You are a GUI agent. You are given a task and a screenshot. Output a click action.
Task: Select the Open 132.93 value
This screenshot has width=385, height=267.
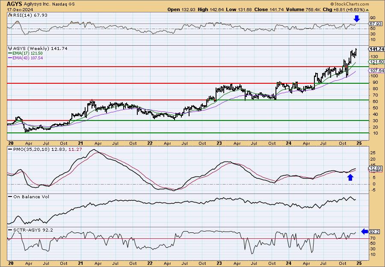pyautogui.click(x=181, y=9)
